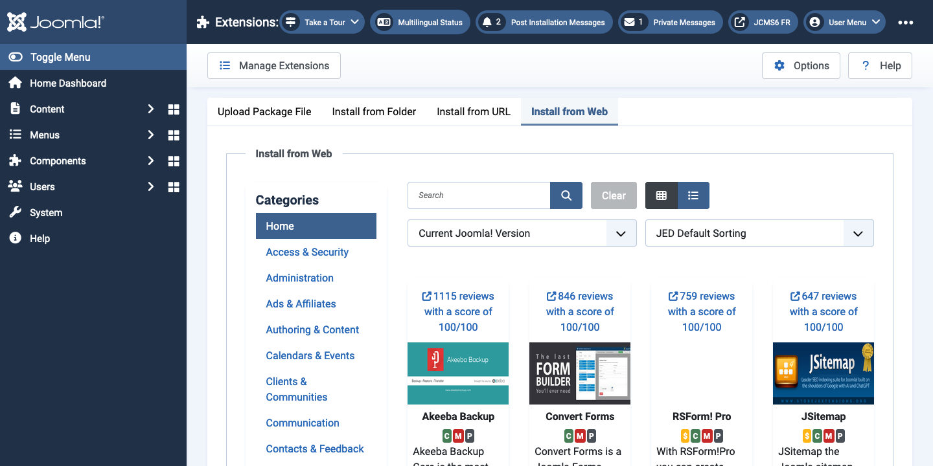Viewport: 933px width, 466px height.
Task: Open Ads & Affiliates category
Action: point(301,304)
